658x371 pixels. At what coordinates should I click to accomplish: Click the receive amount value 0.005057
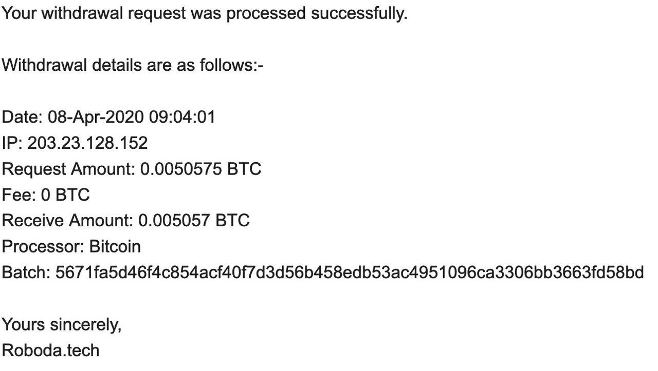[x=174, y=221]
